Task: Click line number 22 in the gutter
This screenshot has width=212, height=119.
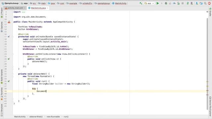Action: pyautogui.click(x=5, y=49)
